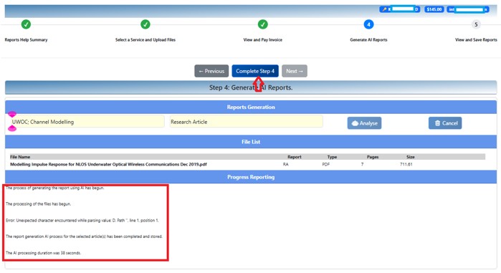This screenshot has width=501, height=273.
Task: Click the redacted user badge at top right
Action: (x=468, y=9)
